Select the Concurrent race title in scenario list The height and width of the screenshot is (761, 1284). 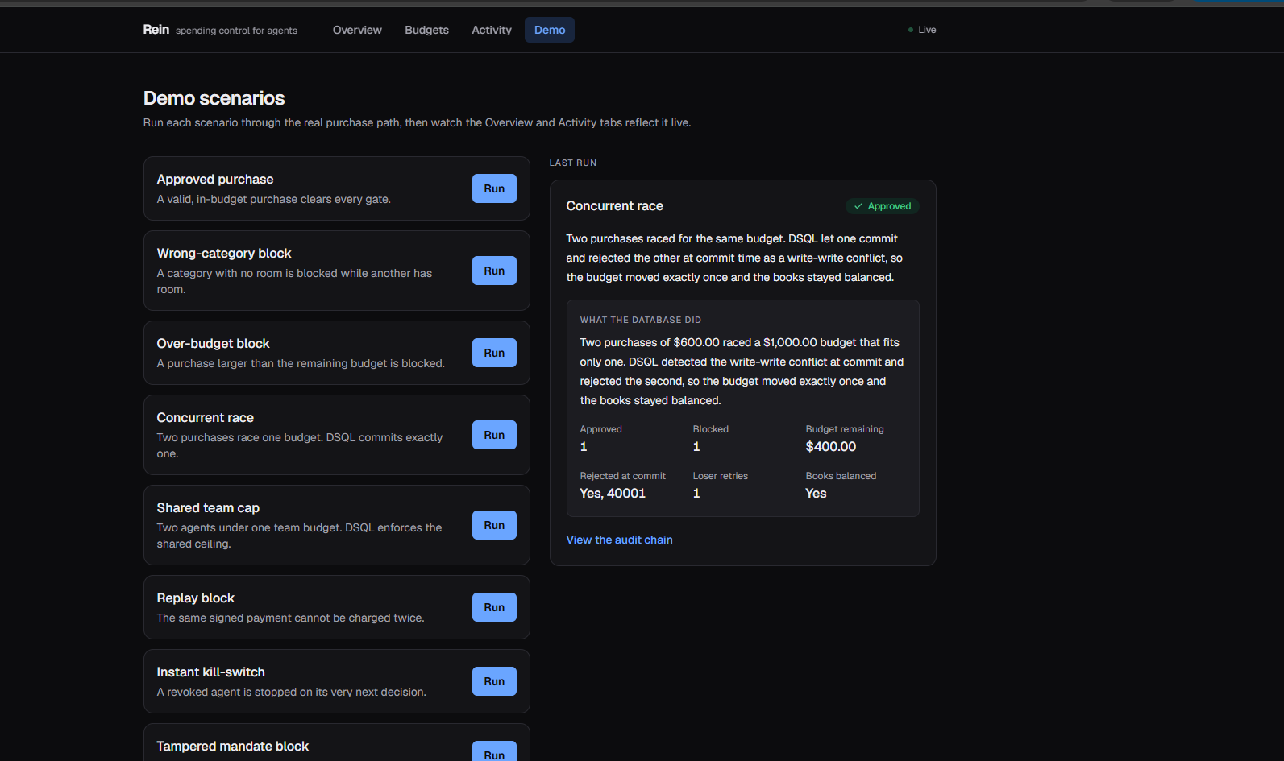206,417
